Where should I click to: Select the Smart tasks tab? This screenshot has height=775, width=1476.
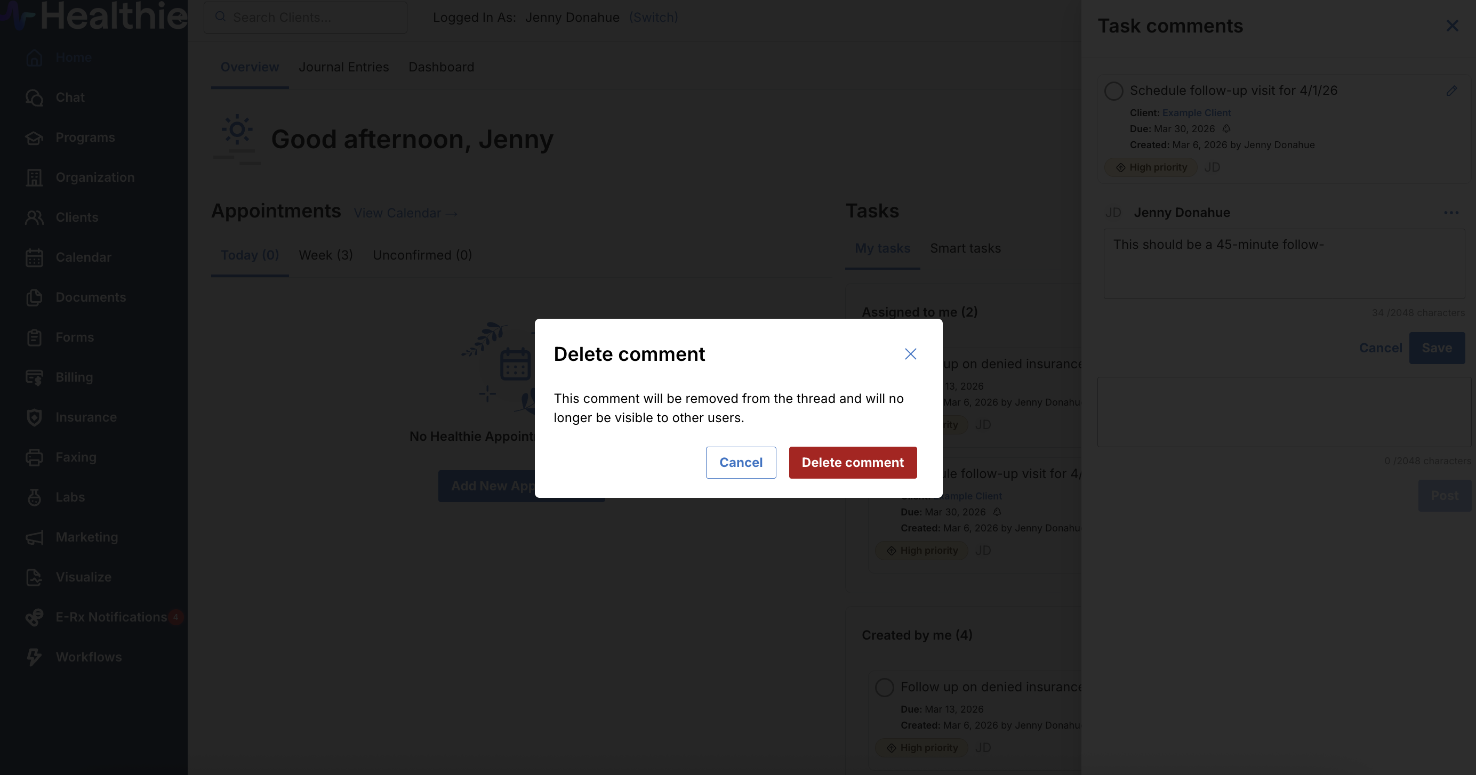pos(965,248)
